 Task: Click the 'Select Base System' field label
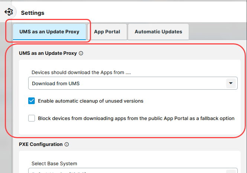coord(55,163)
